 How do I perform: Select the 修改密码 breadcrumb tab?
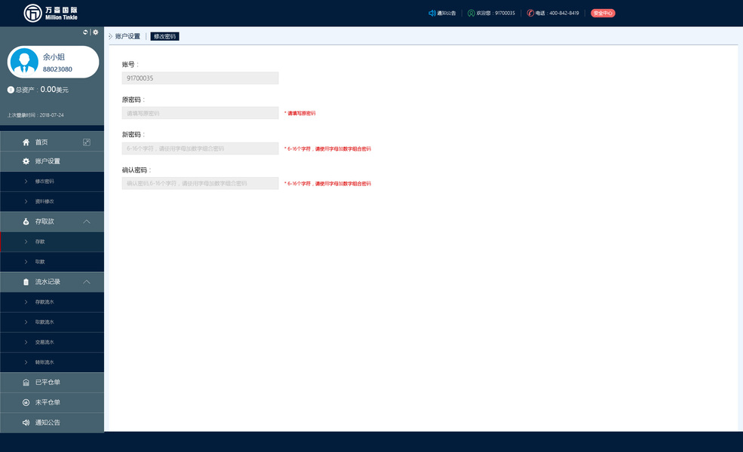[165, 36]
